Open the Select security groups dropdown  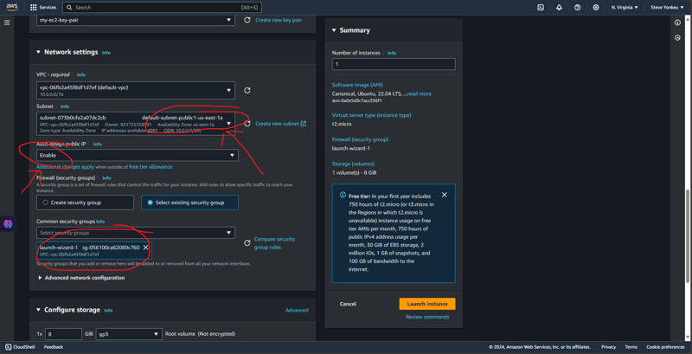tap(136, 233)
